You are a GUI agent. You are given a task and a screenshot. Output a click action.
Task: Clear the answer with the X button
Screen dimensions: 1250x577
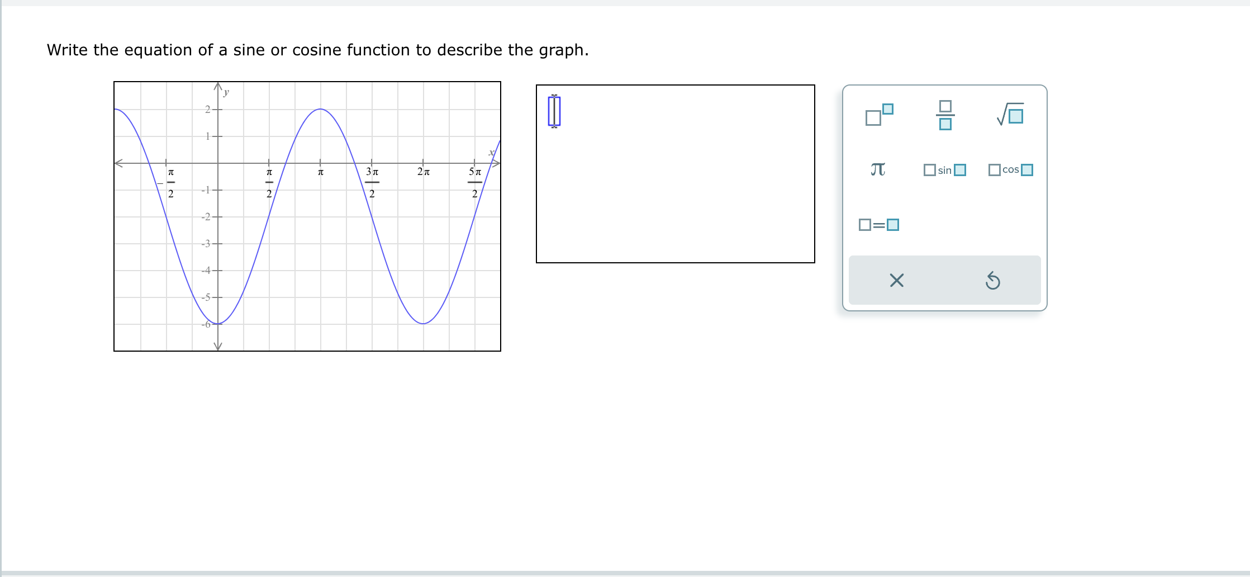[x=896, y=281]
